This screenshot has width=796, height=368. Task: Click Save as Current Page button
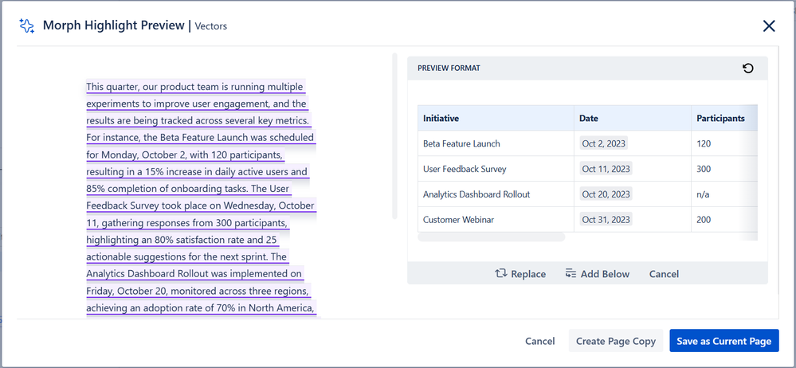click(x=723, y=341)
